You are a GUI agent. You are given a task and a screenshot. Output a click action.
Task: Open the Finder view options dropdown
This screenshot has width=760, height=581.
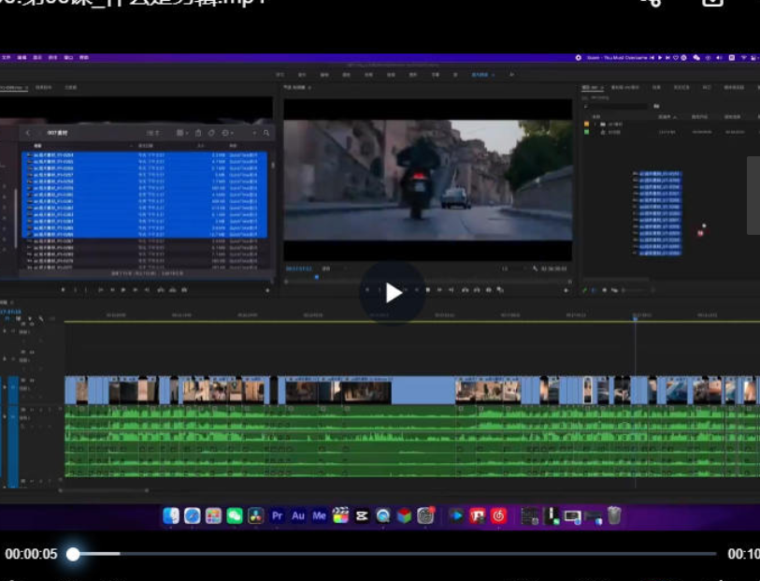182,133
